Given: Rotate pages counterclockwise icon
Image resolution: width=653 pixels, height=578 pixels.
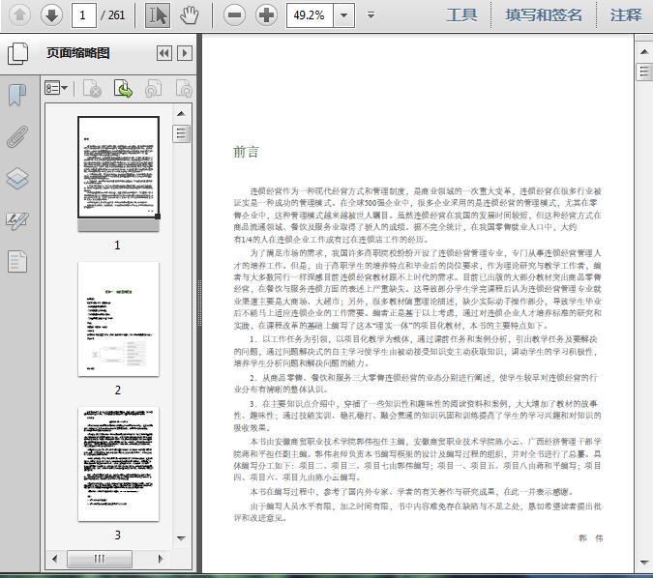Looking at the screenshot, I should pos(154,88).
